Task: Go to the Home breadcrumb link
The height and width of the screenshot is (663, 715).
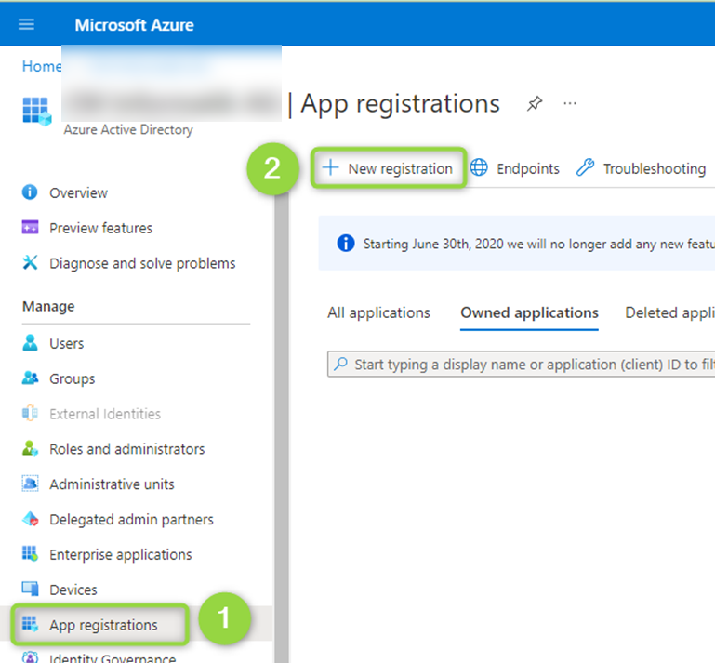Action: 42,66
